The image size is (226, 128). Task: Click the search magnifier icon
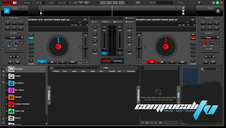tap(52, 68)
